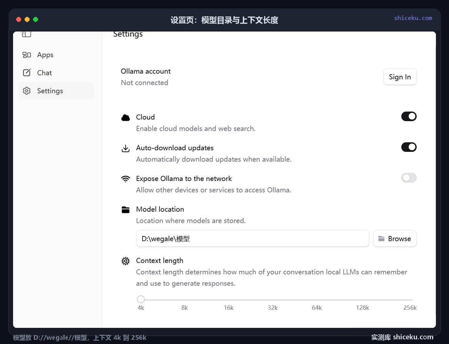
Task: Click the Apps grid icon
Action: [x=27, y=55]
